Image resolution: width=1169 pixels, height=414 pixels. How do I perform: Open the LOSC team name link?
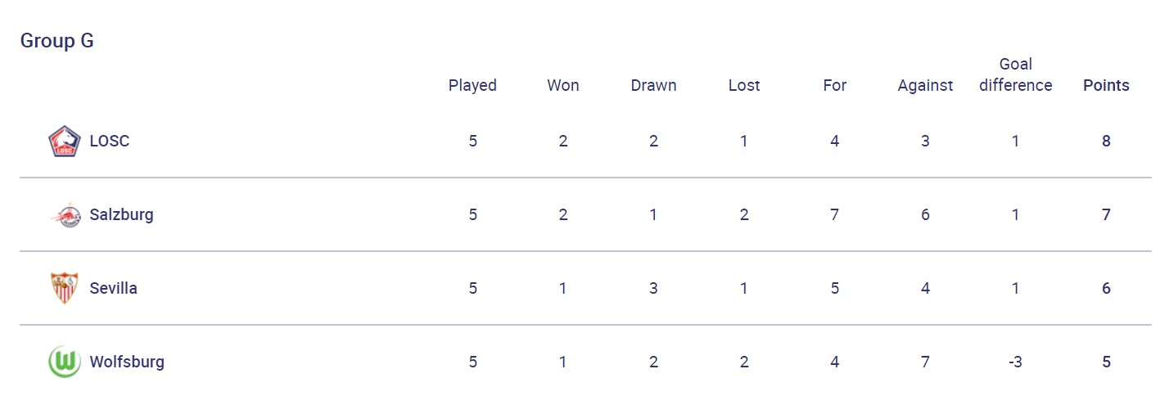pos(109,141)
